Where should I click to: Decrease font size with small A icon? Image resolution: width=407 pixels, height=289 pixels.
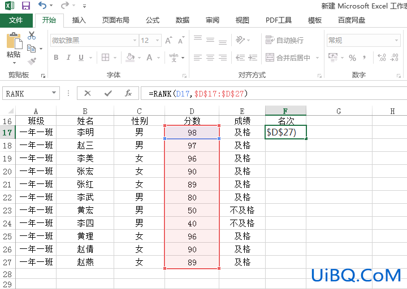point(181,41)
